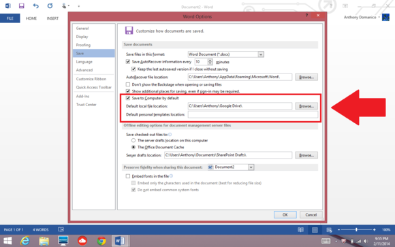Enable Embed fonts in the file checkbox
This screenshot has width=395, height=247.
click(x=128, y=176)
